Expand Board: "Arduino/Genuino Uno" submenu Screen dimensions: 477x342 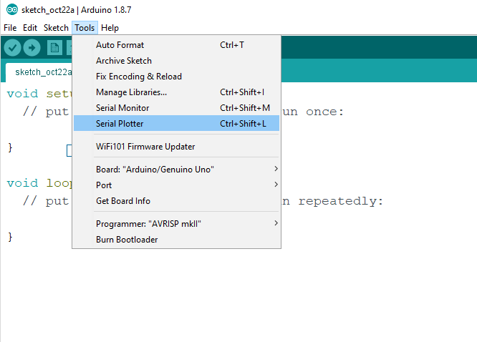[176, 170]
